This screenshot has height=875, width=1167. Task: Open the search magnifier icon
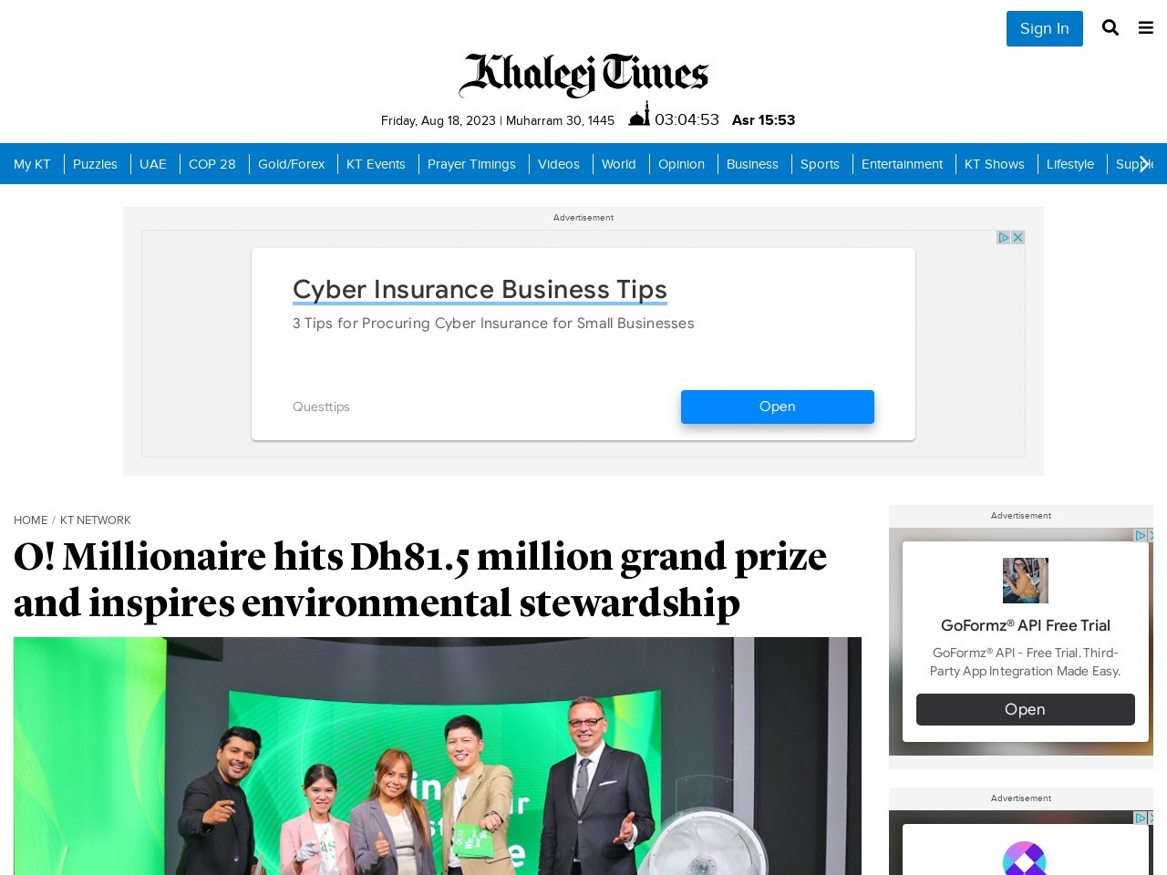tap(1110, 27)
